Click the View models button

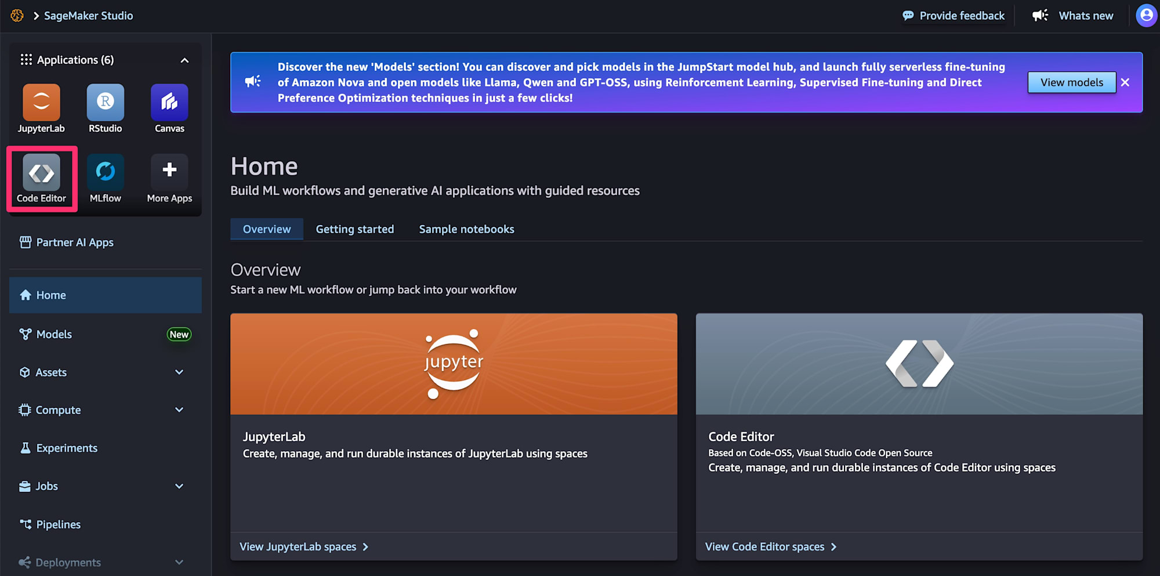tap(1071, 82)
